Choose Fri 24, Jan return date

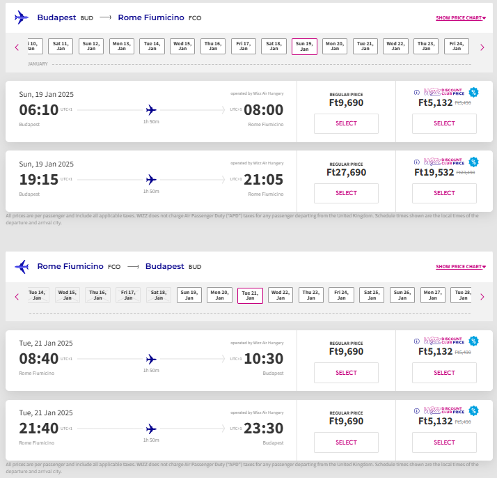pyautogui.click(x=342, y=295)
